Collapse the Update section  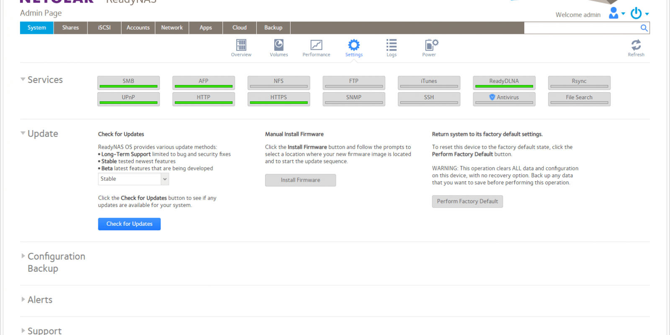[x=23, y=133]
